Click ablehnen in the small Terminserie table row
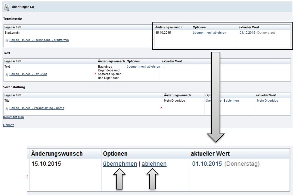 coord(220,33)
